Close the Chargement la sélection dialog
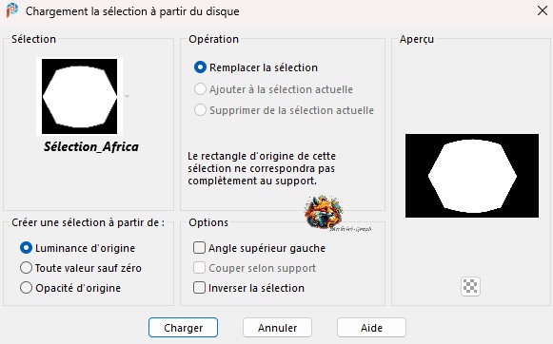This screenshot has height=344, width=553. tap(543, 10)
